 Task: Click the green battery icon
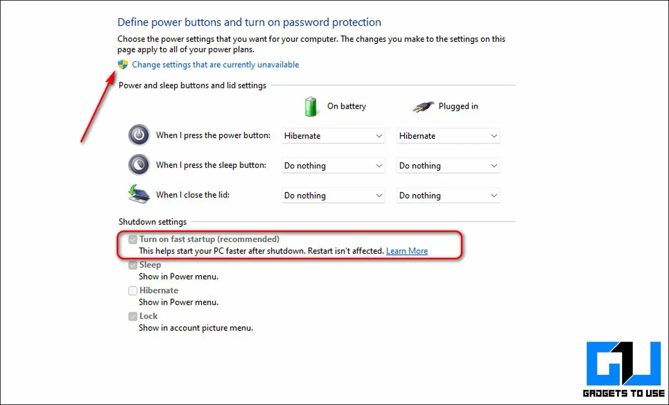click(311, 106)
